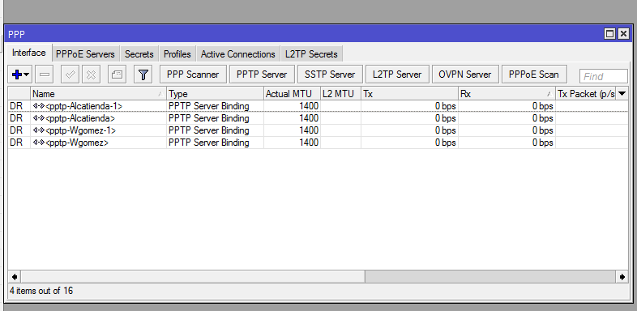Open SSTP Server settings
The width and height of the screenshot is (637, 311).
330,75
